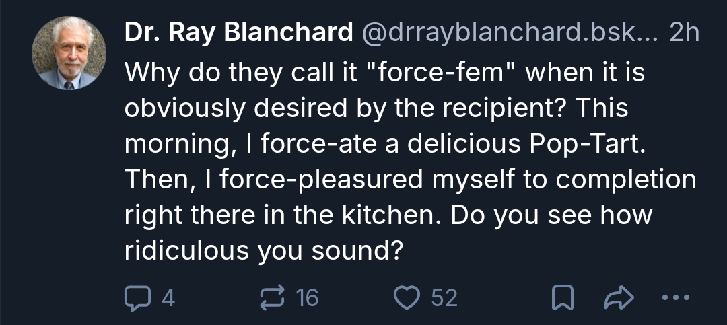Viewport: 727px width, 325px height.
Task: Open the three-dot more options menu
Action: (x=675, y=298)
